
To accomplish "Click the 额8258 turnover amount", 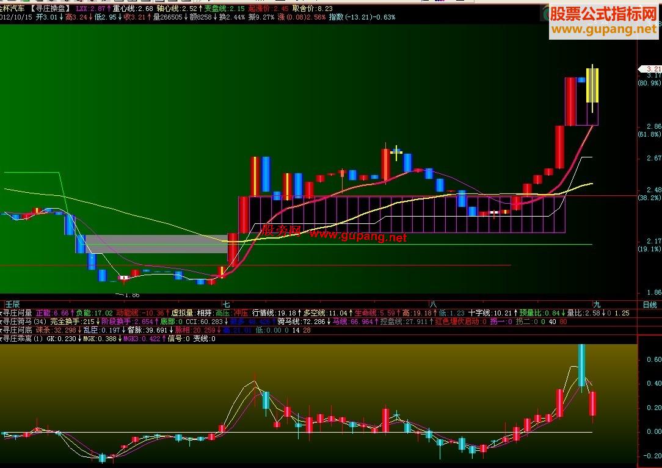I will [x=200, y=17].
